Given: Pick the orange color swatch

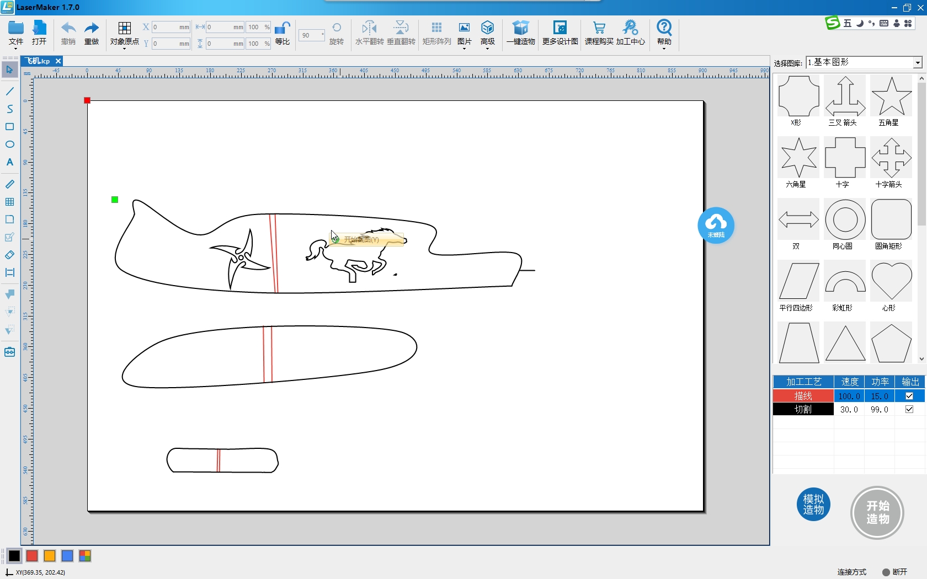Looking at the screenshot, I should (50, 556).
